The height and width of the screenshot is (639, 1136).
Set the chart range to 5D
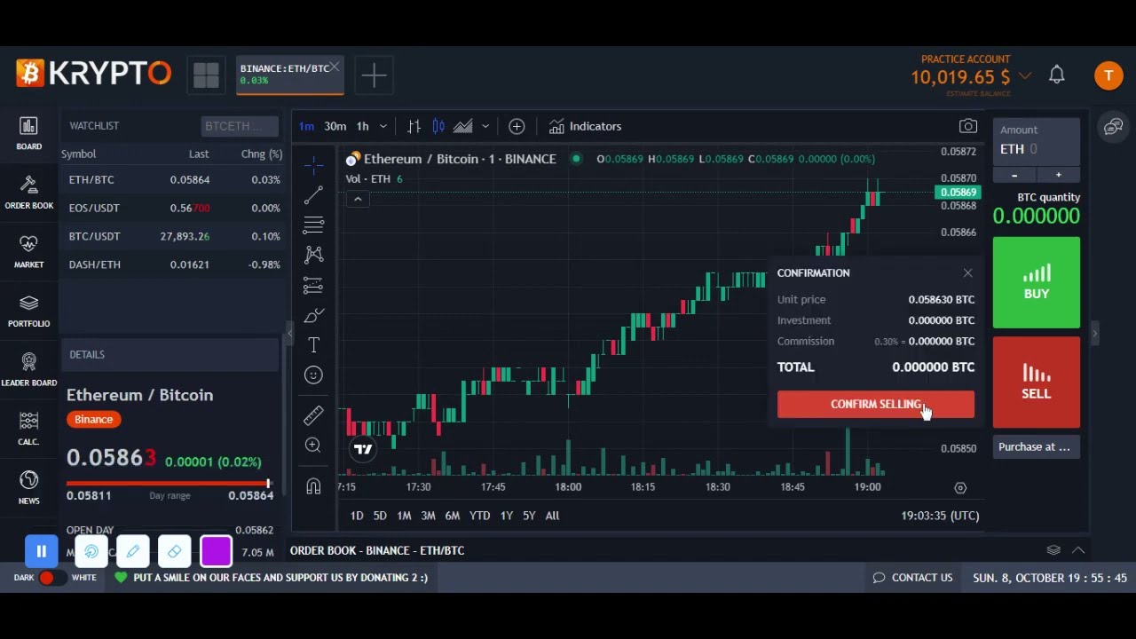point(380,516)
